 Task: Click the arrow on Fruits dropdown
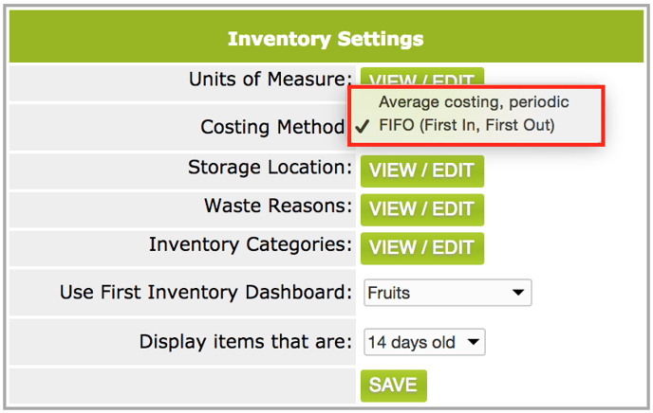(x=518, y=293)
